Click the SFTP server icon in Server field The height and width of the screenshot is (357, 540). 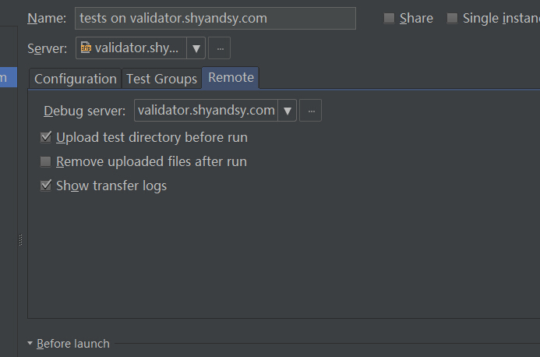click(86, 48)
